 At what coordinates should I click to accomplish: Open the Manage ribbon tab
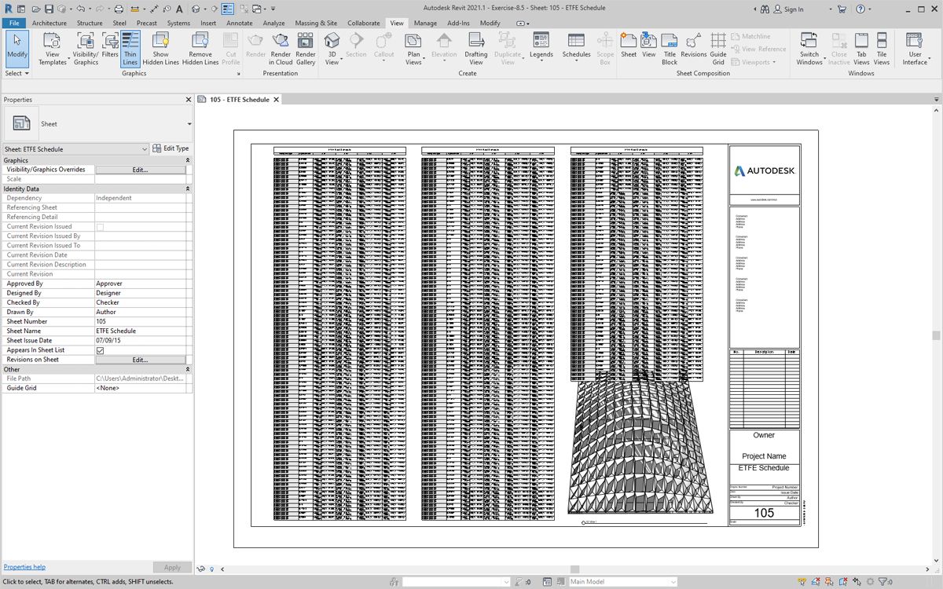425,24
